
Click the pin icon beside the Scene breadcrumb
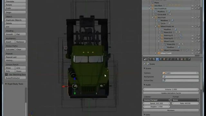(x=145, y=64)
